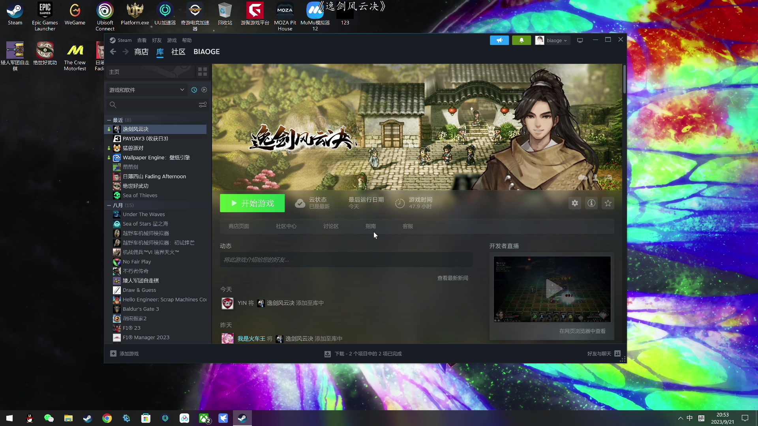Show game info icon

coord(591,203)
